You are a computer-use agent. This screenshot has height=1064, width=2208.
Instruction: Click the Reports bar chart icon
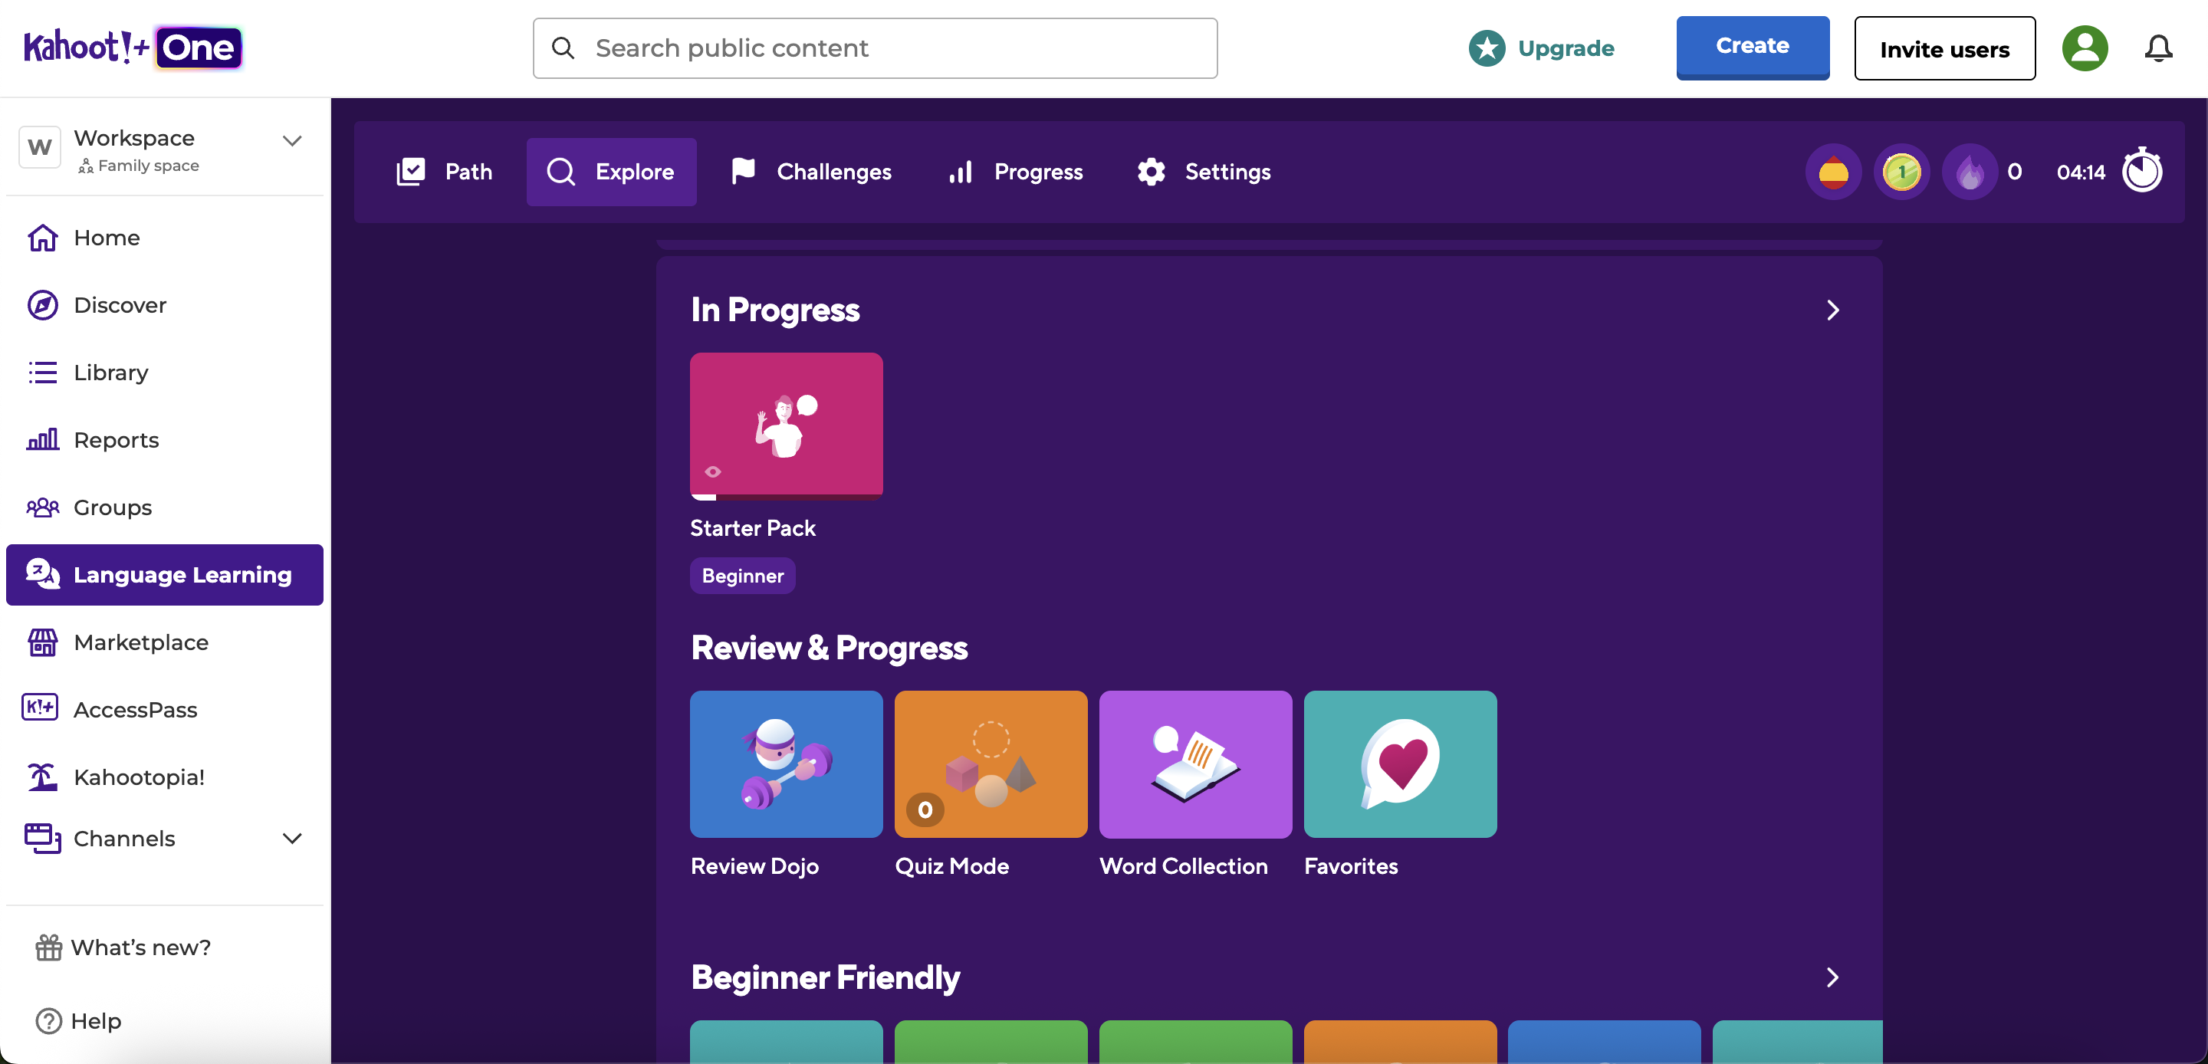[43, 440]
